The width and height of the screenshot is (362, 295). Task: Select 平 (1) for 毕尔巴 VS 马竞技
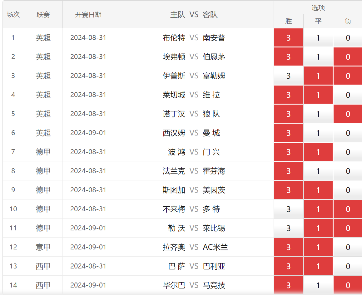(318, 285)
